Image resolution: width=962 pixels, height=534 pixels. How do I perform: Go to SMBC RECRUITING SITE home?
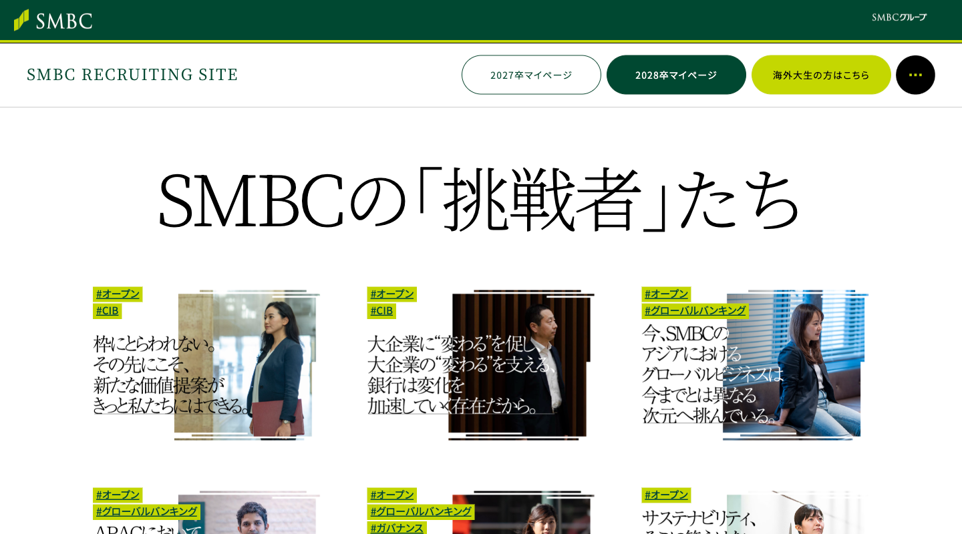(x=132, y=74)
